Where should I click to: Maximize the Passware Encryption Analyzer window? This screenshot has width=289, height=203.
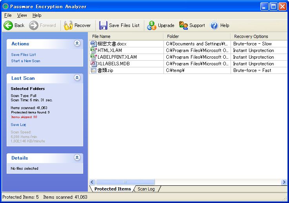[x=274, y=6]
